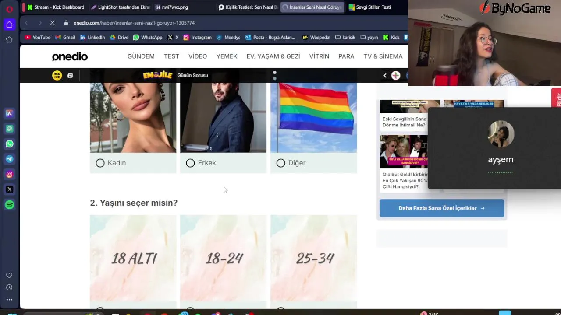The width and height of the screenshot is (561, 315).
Task: Click the Onedio logo
Action: [x=70, y=56]
